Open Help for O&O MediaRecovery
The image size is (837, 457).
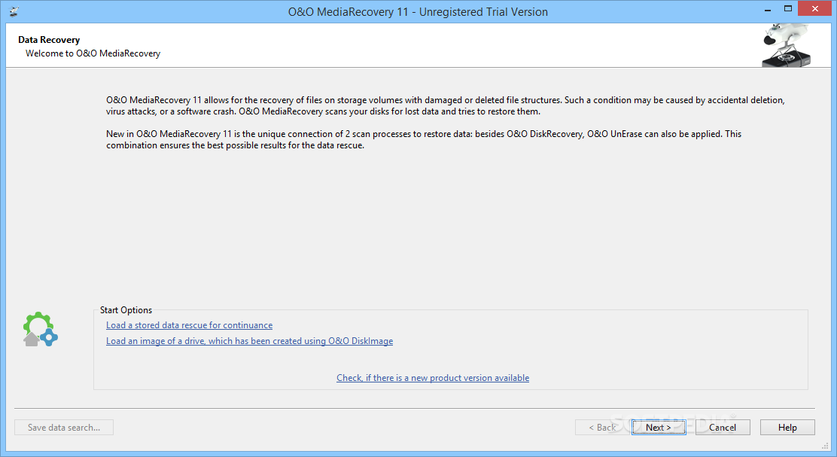(x=787, y=427)
